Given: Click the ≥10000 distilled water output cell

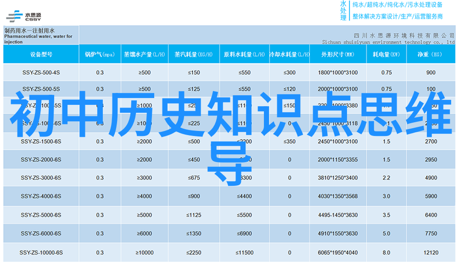Looking at the screenshot, I should [x=144, y=252].
